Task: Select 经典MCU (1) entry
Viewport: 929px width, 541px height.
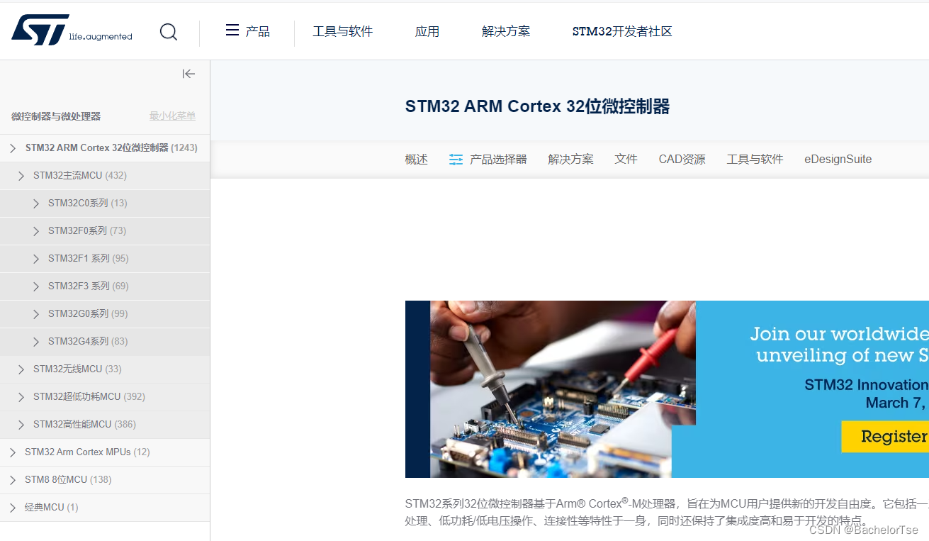Action: pos(52,507)
